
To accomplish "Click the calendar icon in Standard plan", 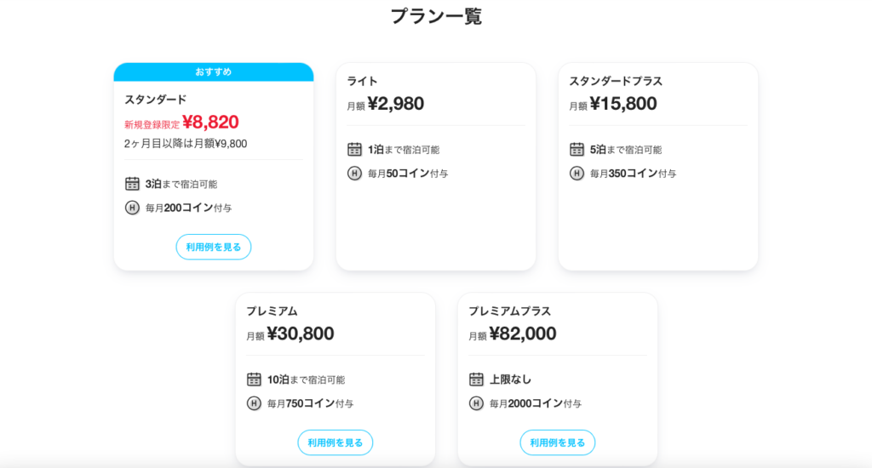I will (132, 184).
